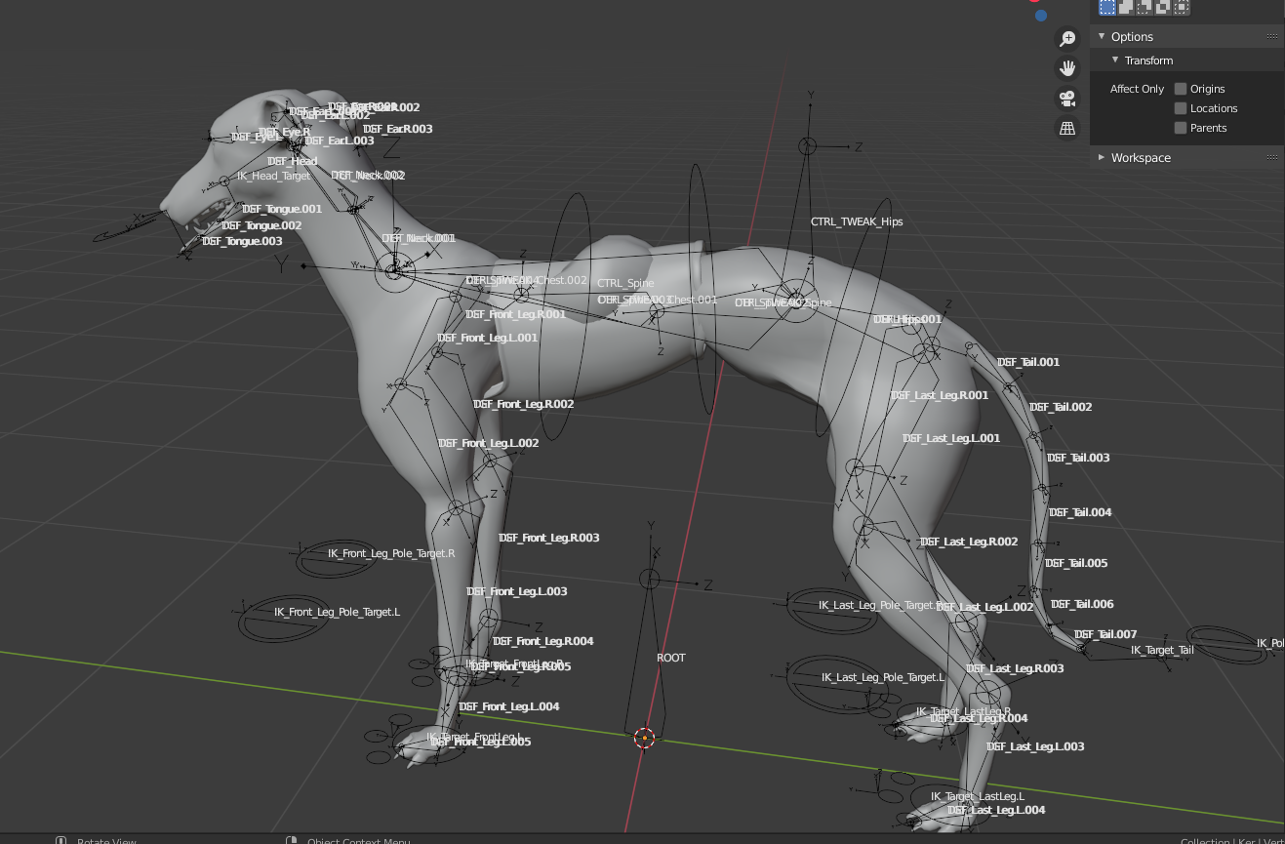Screen dimensions: 1285x844
Task: Enable Affect Only Parents checkbox
Action: pyautogui.click(x=1181, y=128)
